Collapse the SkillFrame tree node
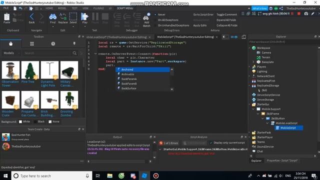This screenshot has width=320, height=180. click(258, 113)
